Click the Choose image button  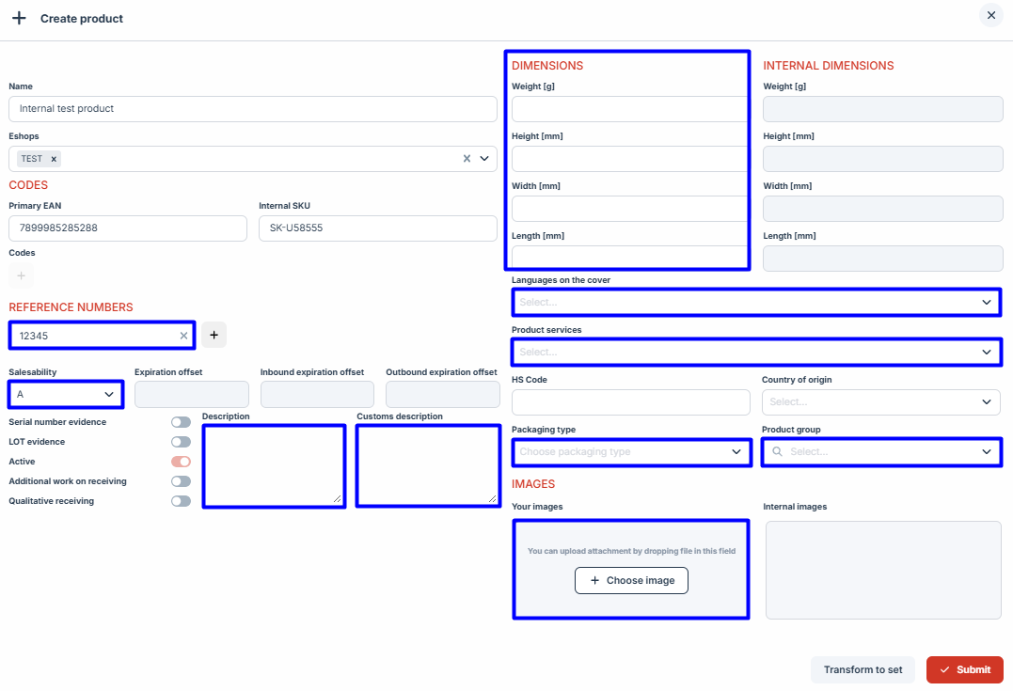[631, 581]
